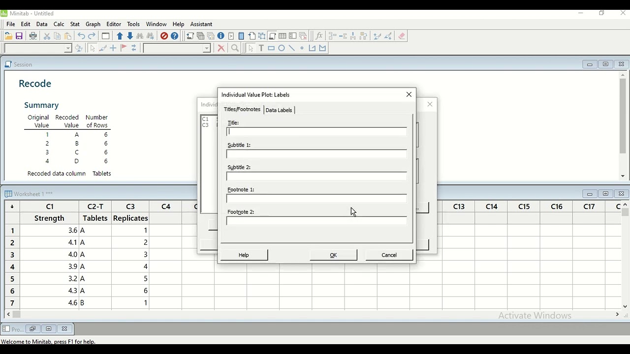Open the first toolbar combo box dropdown
This screenshot has height=354, width=630.
click(68, 48)
